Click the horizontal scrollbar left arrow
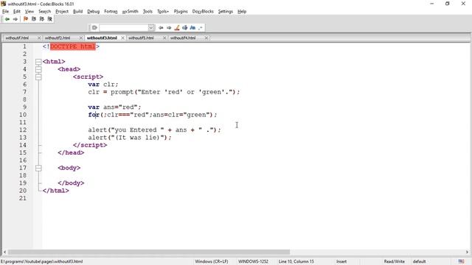This screenshot has height=265, width=472. coord(4,252)
